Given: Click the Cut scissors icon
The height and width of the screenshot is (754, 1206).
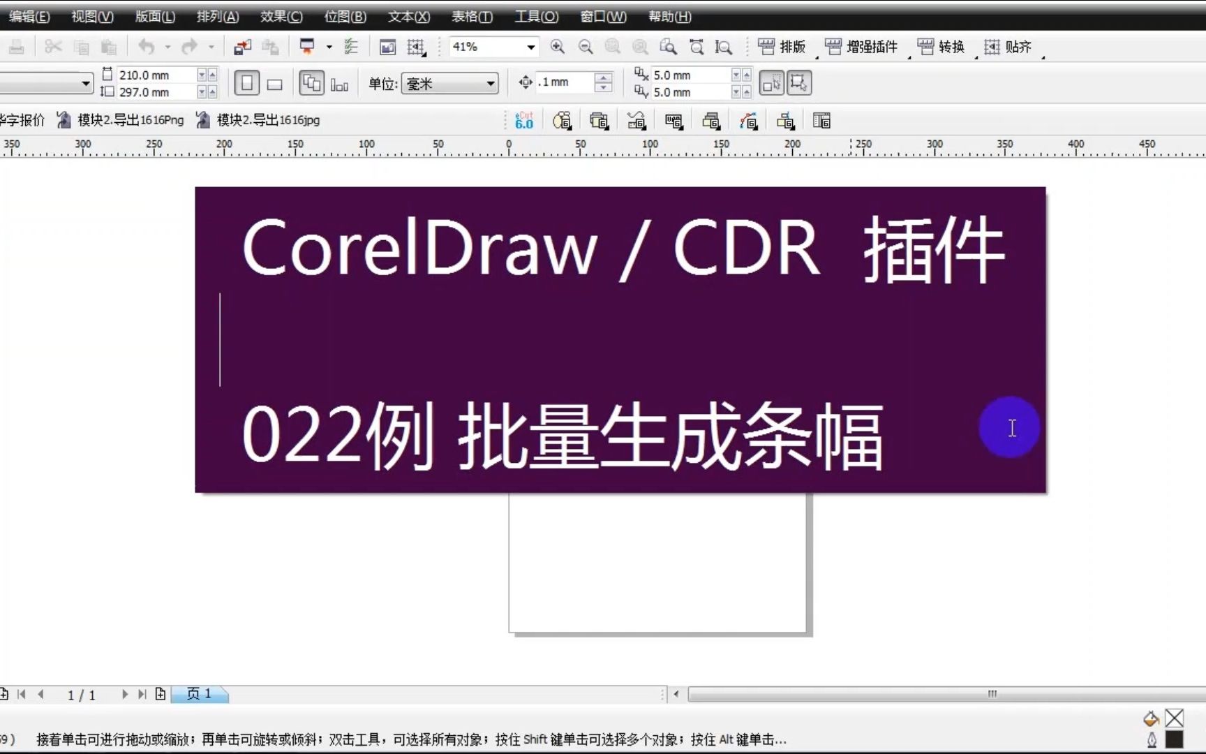Looking at the screenshot, I should pyautogui.click(x=53, y=47).
